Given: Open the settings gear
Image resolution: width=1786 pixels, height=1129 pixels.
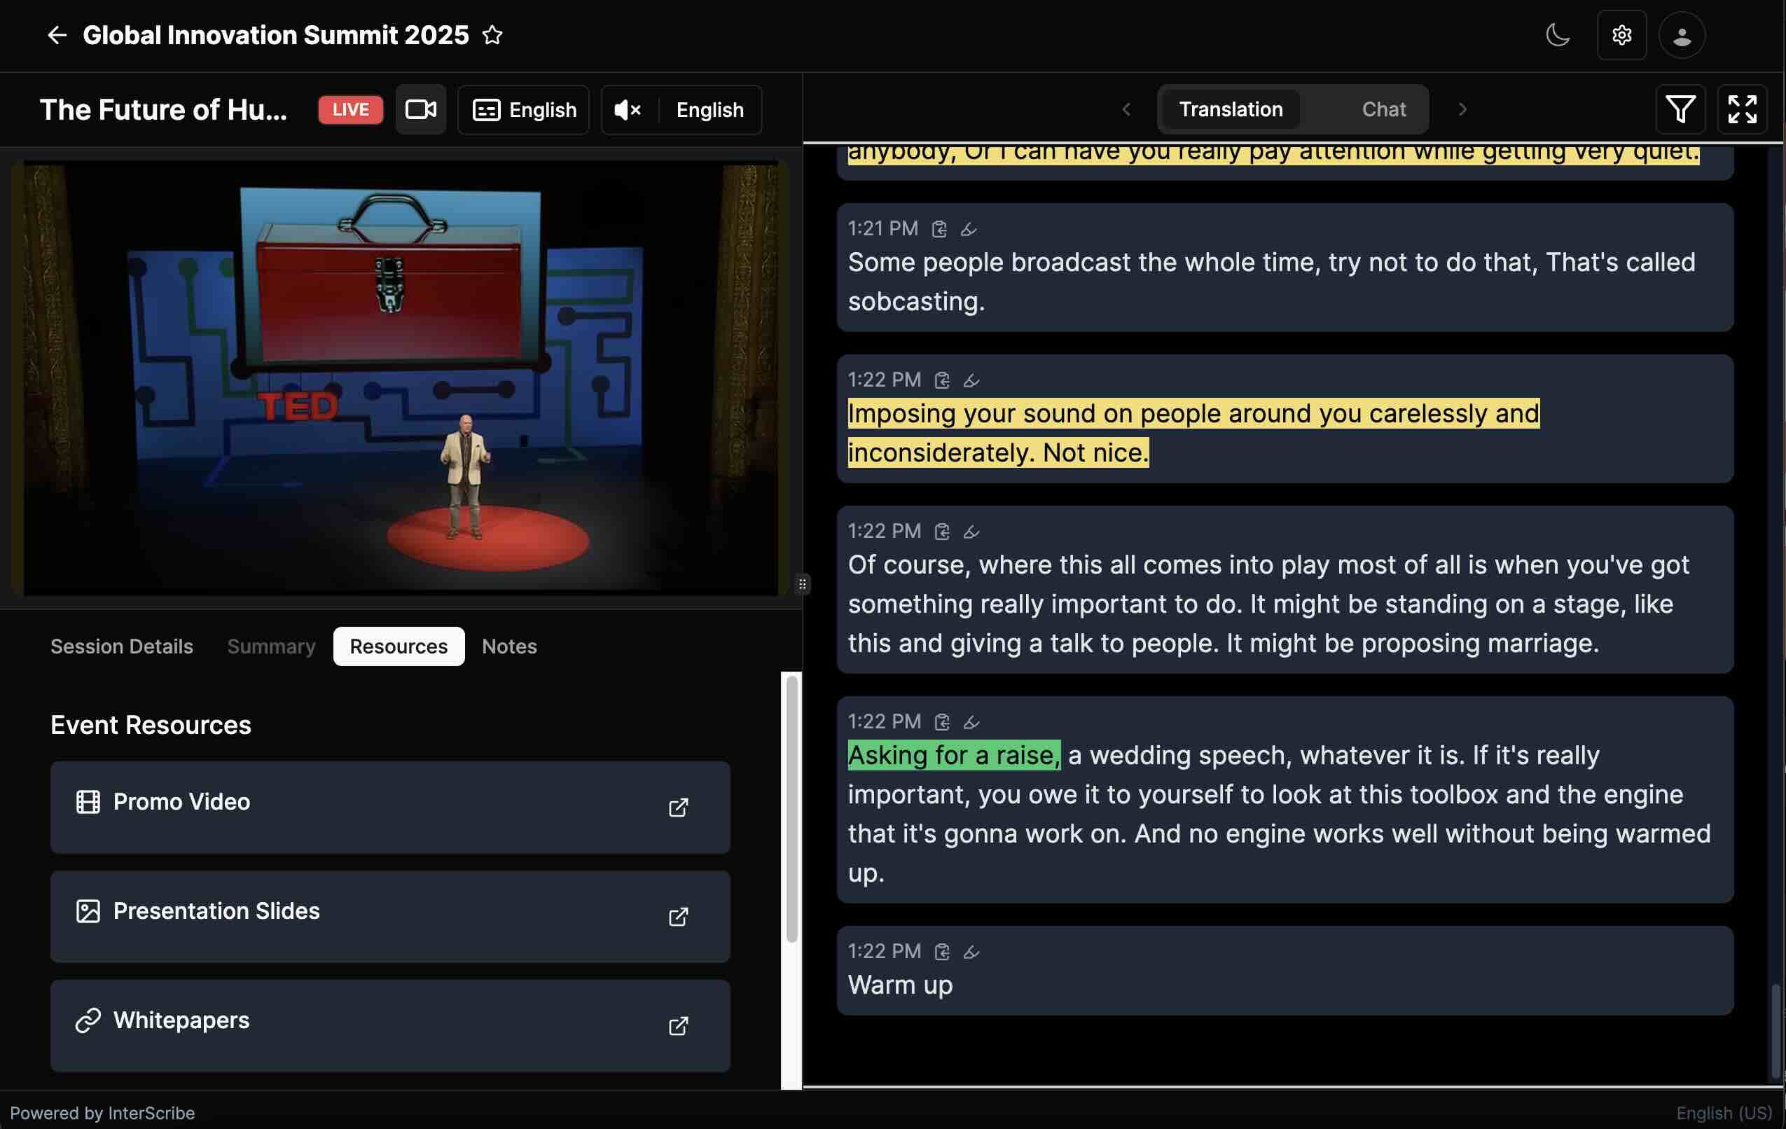Looking at the screenshot, I should [x=1621, y=35].
